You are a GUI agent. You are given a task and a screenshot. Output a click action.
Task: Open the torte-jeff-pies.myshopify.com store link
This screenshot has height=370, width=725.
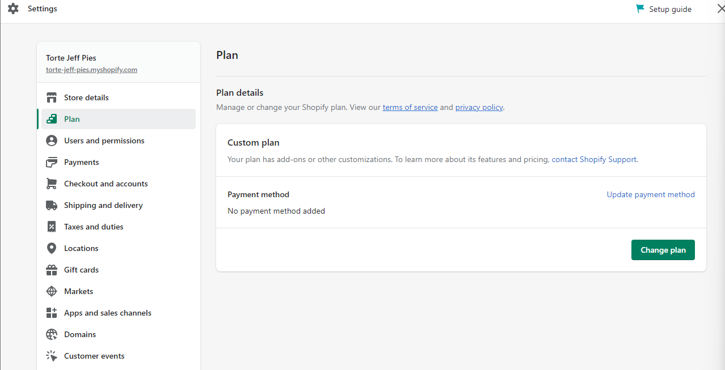click(91, 70)
